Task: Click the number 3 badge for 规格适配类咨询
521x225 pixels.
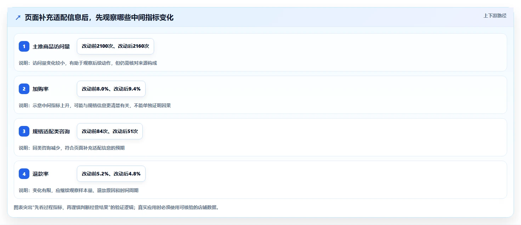Action: tap(24, 131)
